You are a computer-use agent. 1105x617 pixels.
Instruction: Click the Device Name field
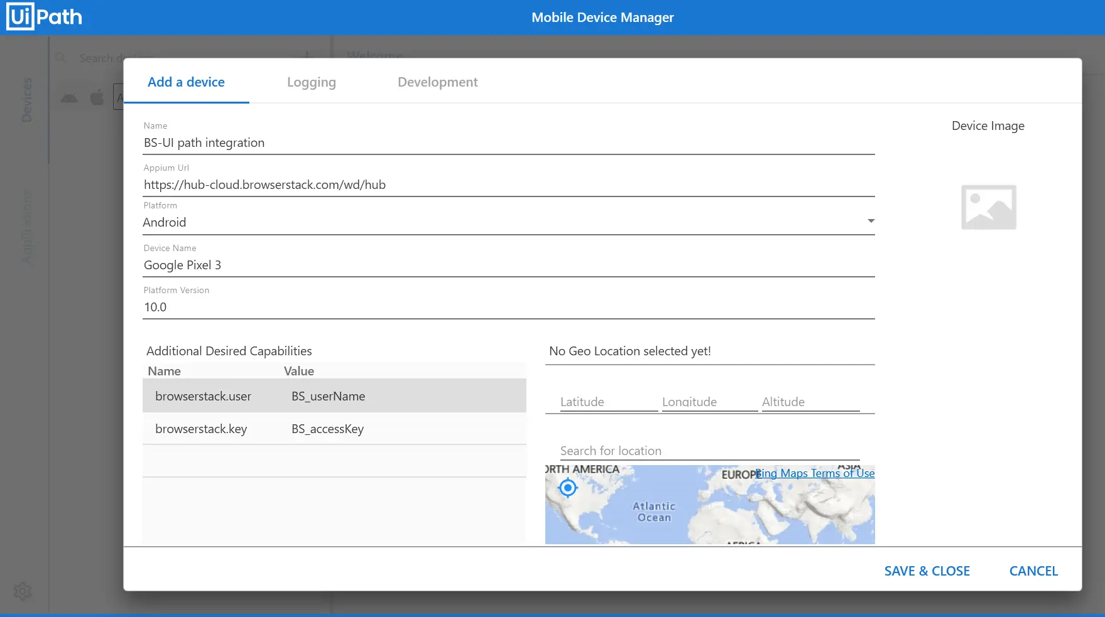click(508, 266)
